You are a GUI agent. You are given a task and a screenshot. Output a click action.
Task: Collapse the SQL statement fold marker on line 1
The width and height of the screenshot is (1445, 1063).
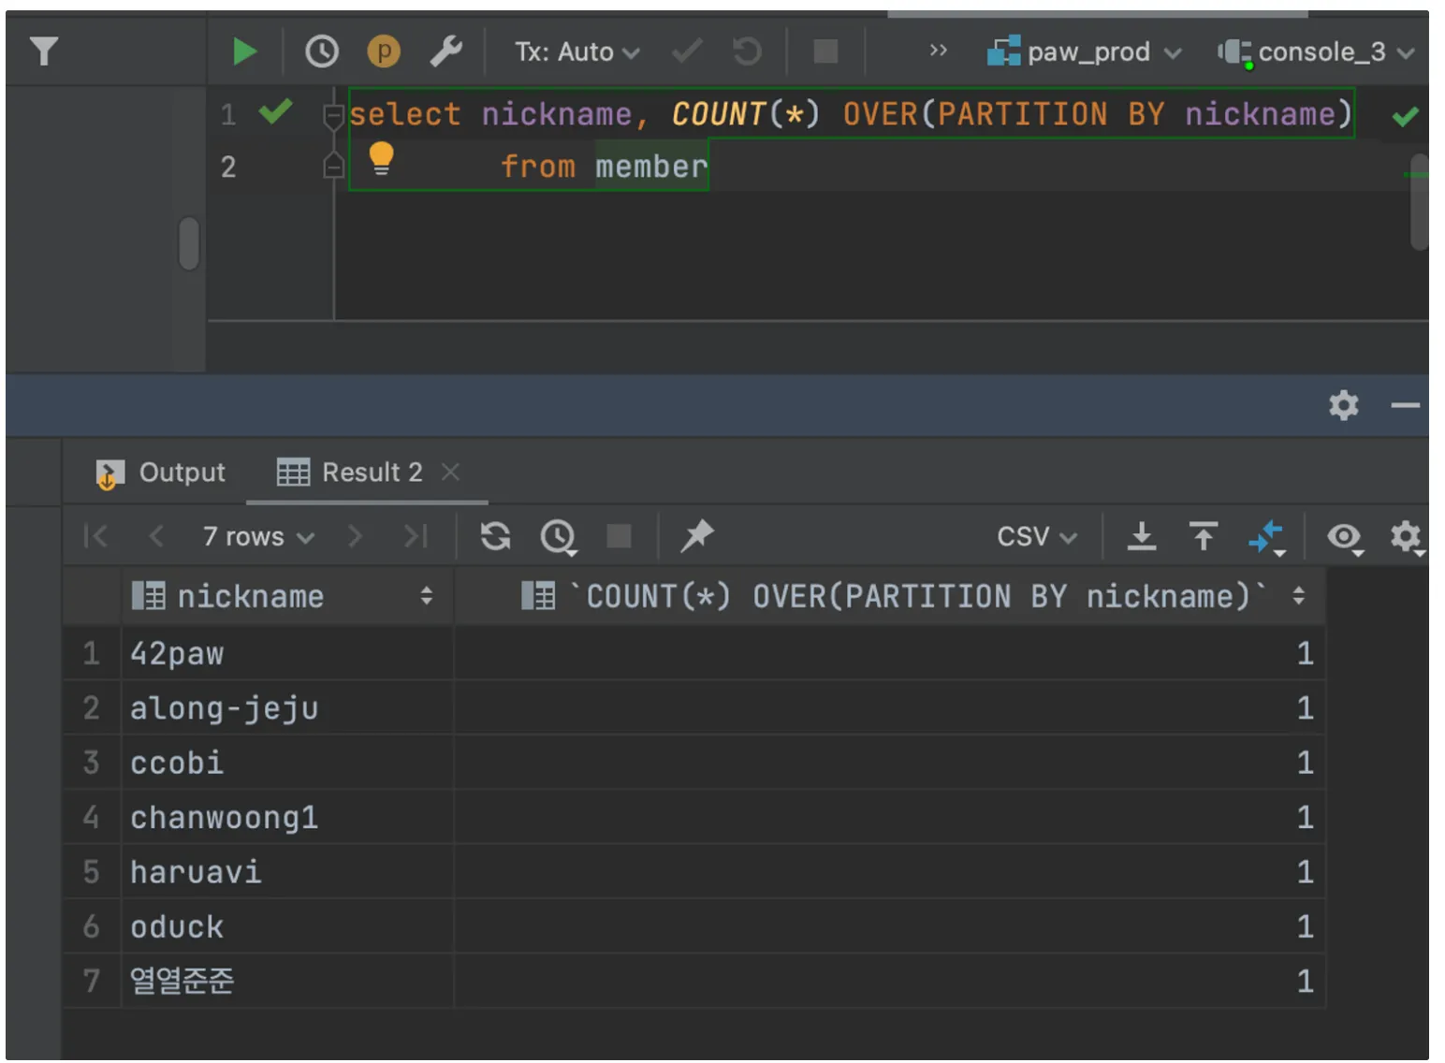click(332, 116)
